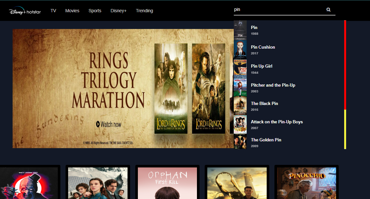
Task: Click the Pin 1988 poster thumbnail
Action: (240, 30)
